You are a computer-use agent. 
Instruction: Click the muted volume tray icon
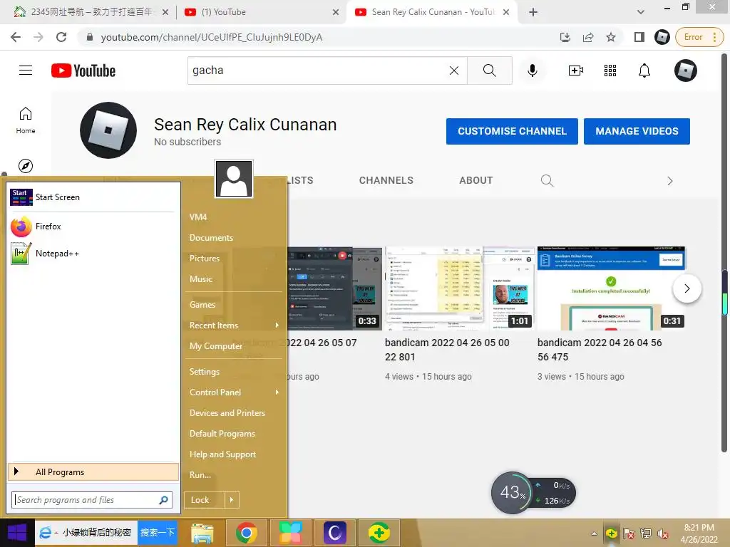point(663,533)
